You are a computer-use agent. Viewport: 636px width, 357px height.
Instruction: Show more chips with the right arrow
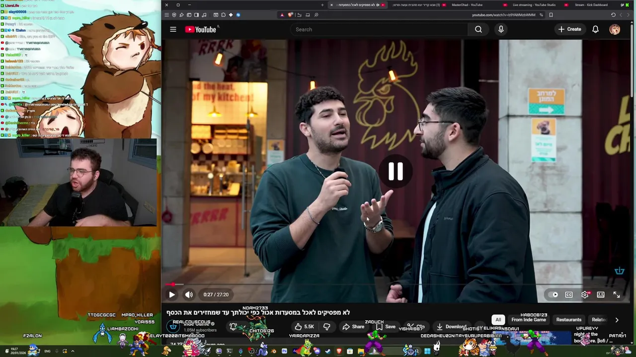pyautogui.click(x=617, y=320)
